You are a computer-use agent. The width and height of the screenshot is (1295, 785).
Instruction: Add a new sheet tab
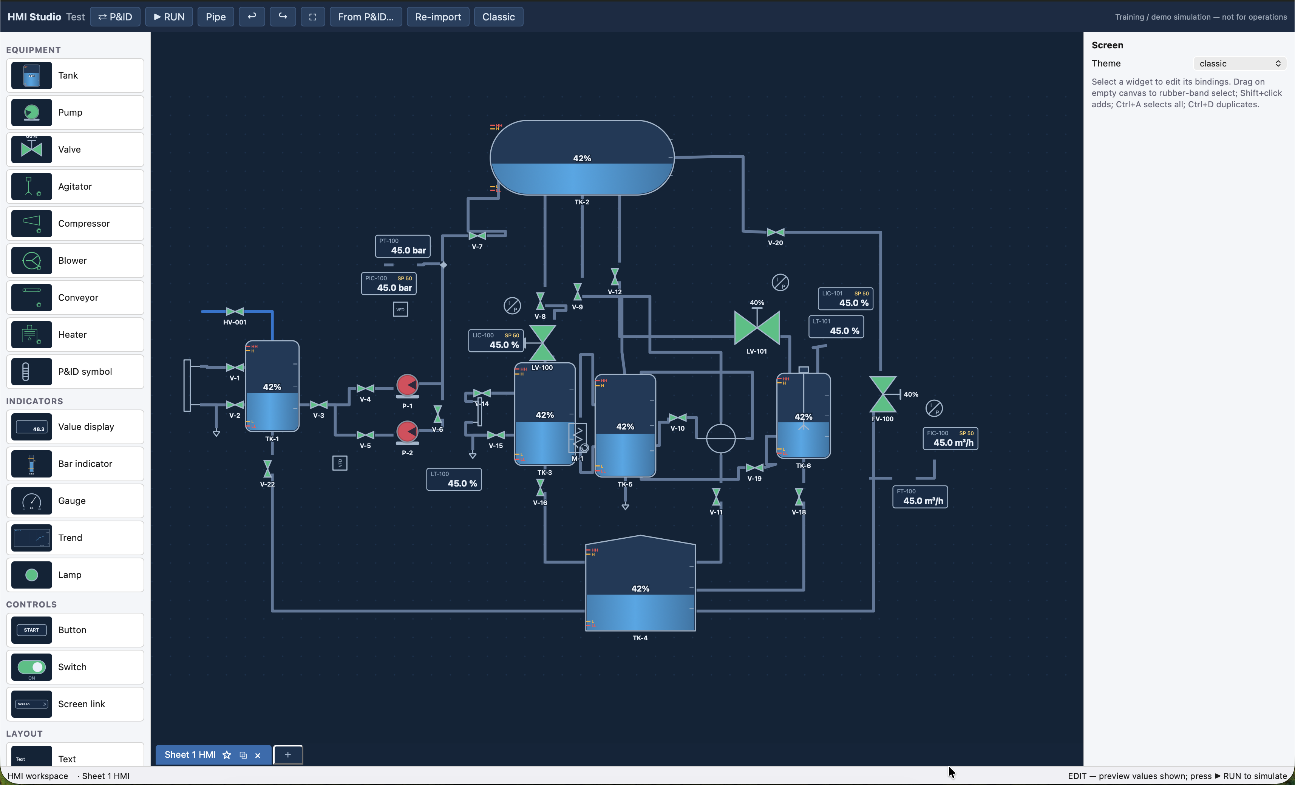pyautogui.click(x=288, y=755)
